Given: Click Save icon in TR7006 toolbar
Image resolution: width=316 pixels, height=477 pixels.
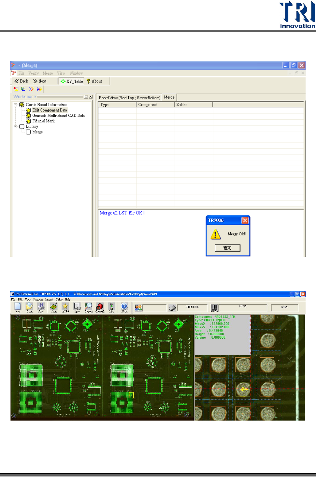Looking at the screenshot, I should coord(41,307).
